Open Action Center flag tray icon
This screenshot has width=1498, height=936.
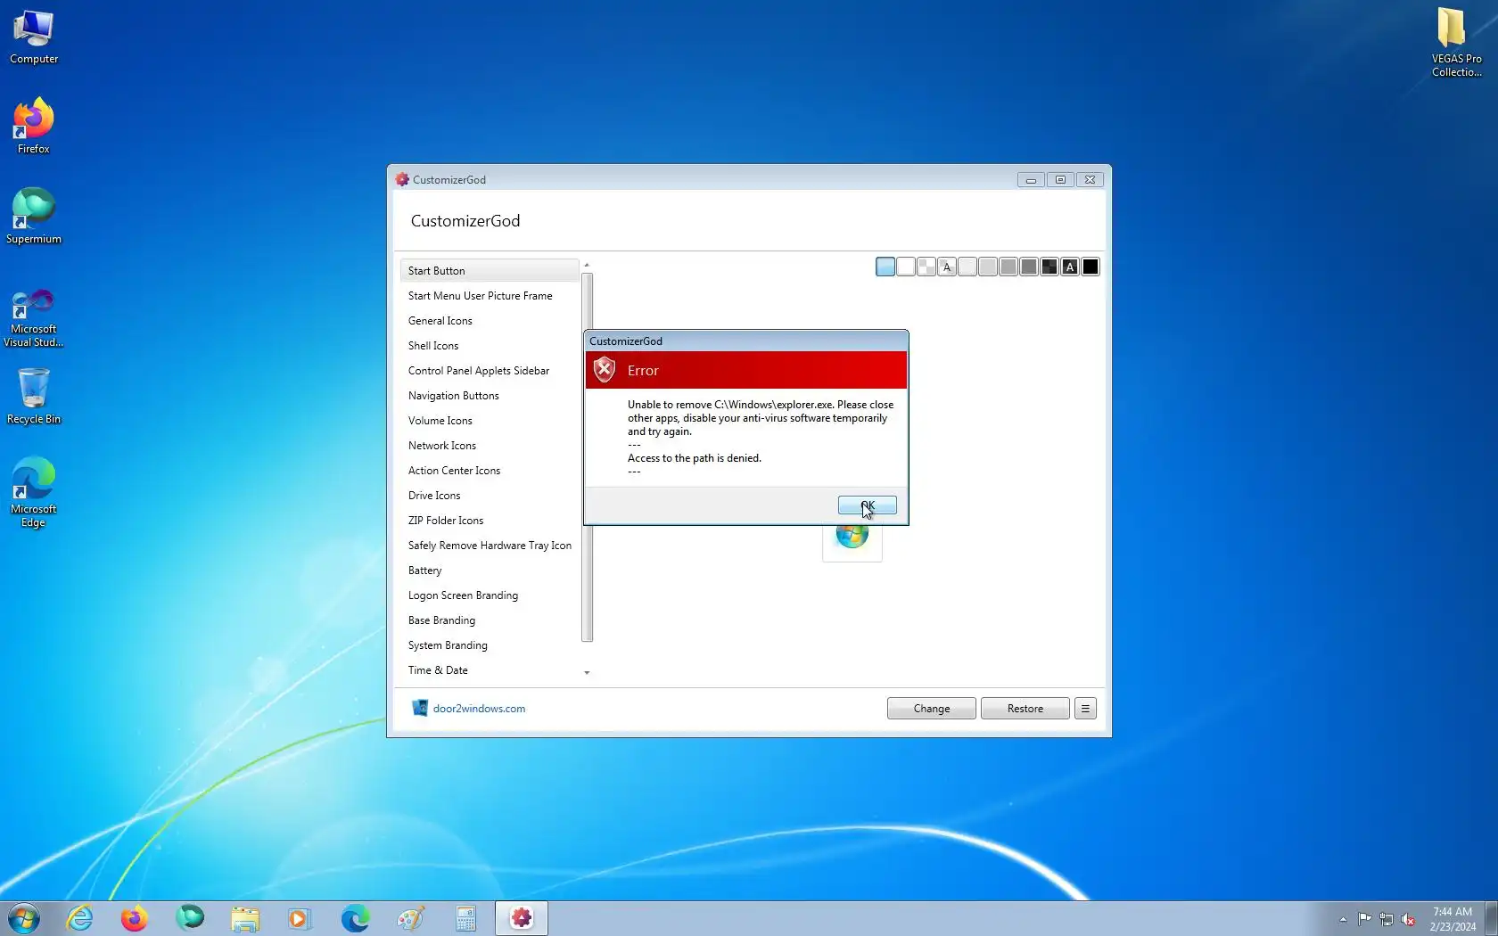tap(1365, 919)
